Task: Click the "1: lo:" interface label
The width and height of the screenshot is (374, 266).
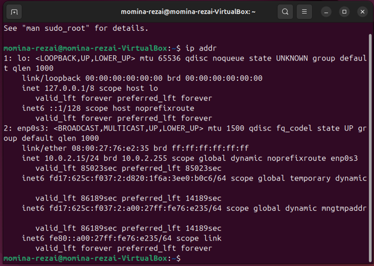Action: point(17,58)
